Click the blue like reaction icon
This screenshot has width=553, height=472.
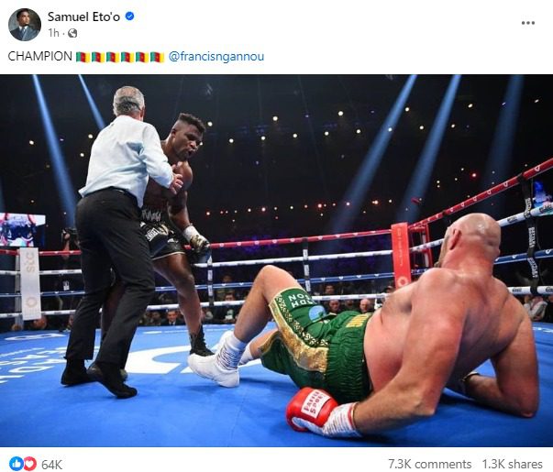(16, 463)
